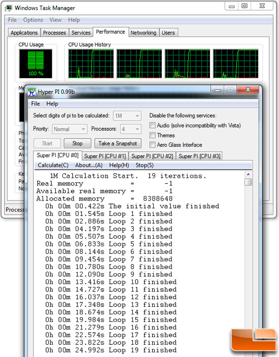Click the CPU Usage 100% meter

point(36,64)
